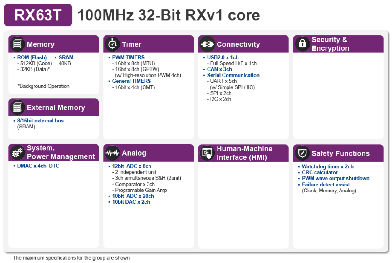Enable the Watchdog timer x 2ch feature

click(x=328, y=166)
